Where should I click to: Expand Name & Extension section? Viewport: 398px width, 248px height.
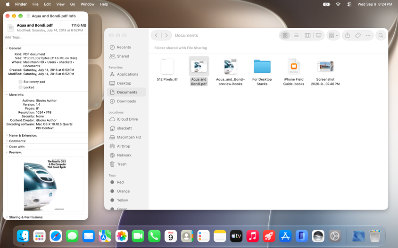(7, 135)
